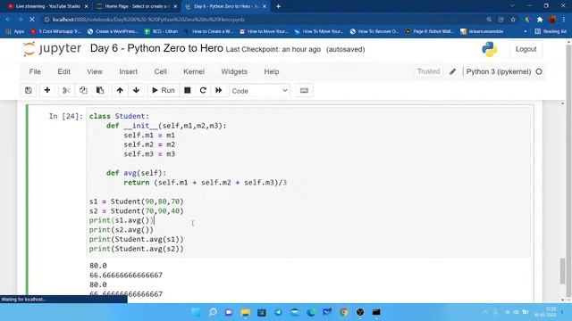Click the Logout button

(526, 49)
